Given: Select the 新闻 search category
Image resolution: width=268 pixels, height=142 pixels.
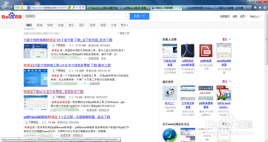Looking at the screenshot, I should [x=39, y=25].
